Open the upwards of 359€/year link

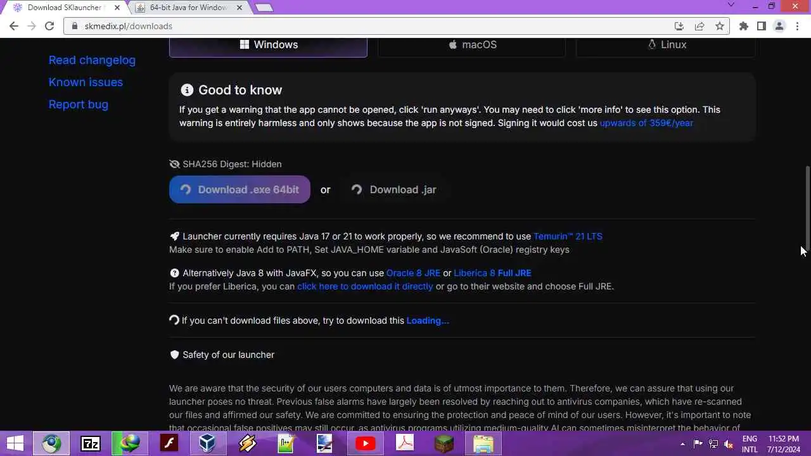point(646,123)
